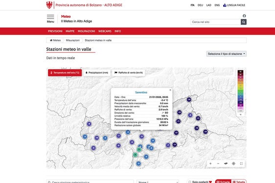Enable the Solo preferiti checkbox
The height and width of the screenshot is (183, 275).
coord(189,182)
